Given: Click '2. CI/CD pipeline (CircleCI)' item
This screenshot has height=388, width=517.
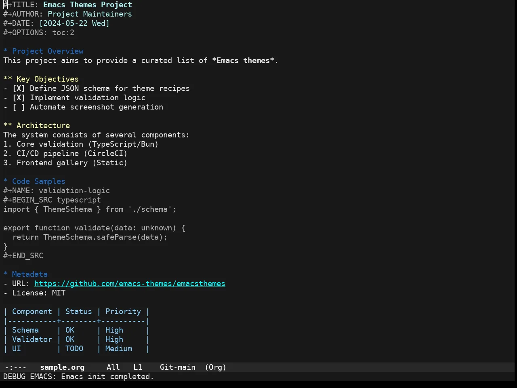Looking at the screenshot, I should (x=65, y=154).
